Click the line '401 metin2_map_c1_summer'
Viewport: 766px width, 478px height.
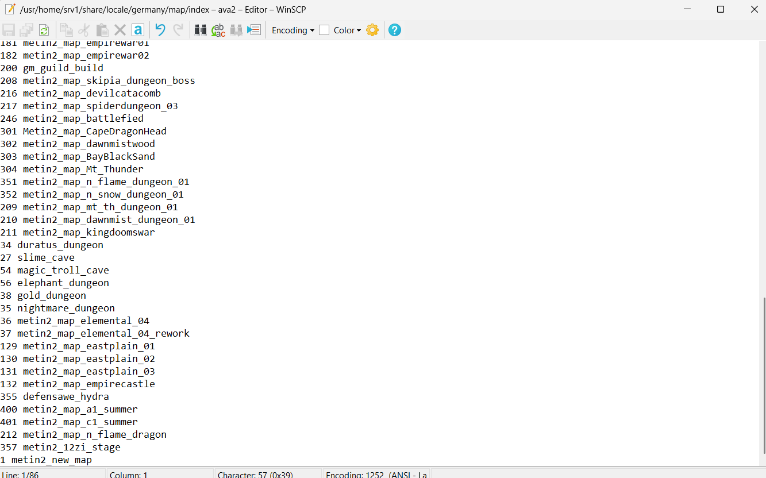69,422
